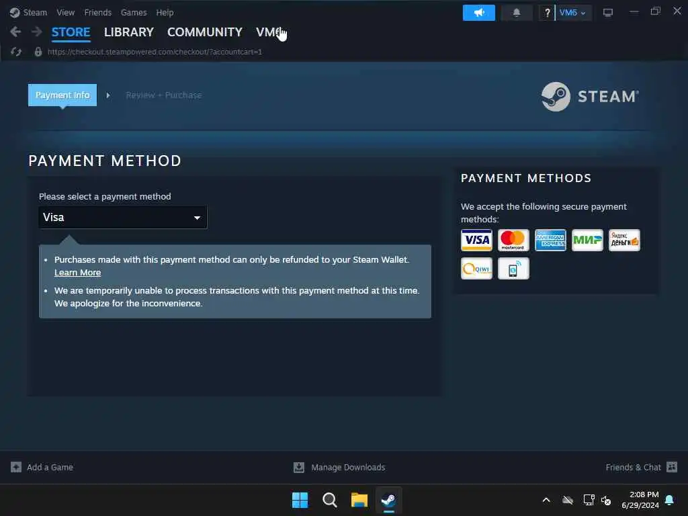Show hidden system tray icons
This screenshot has width=688, height=516.
pos(546,500)
